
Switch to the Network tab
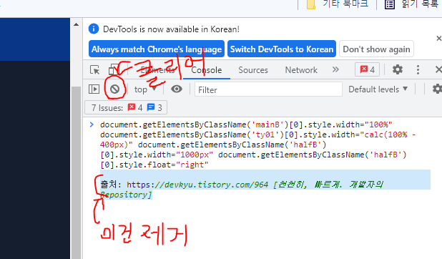[x=301, y=70]
